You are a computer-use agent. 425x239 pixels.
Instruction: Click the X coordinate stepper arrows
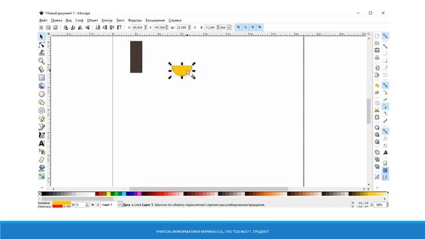tap(145, 27)
